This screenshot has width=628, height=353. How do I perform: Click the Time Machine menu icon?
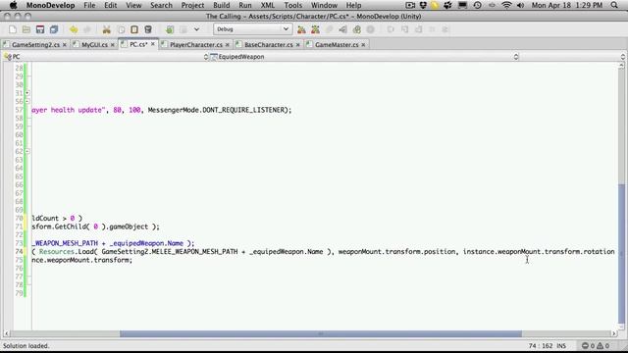click(x=477, y=5)
